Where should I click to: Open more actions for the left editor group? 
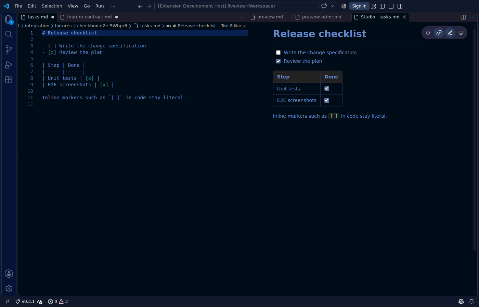point(243,17)
